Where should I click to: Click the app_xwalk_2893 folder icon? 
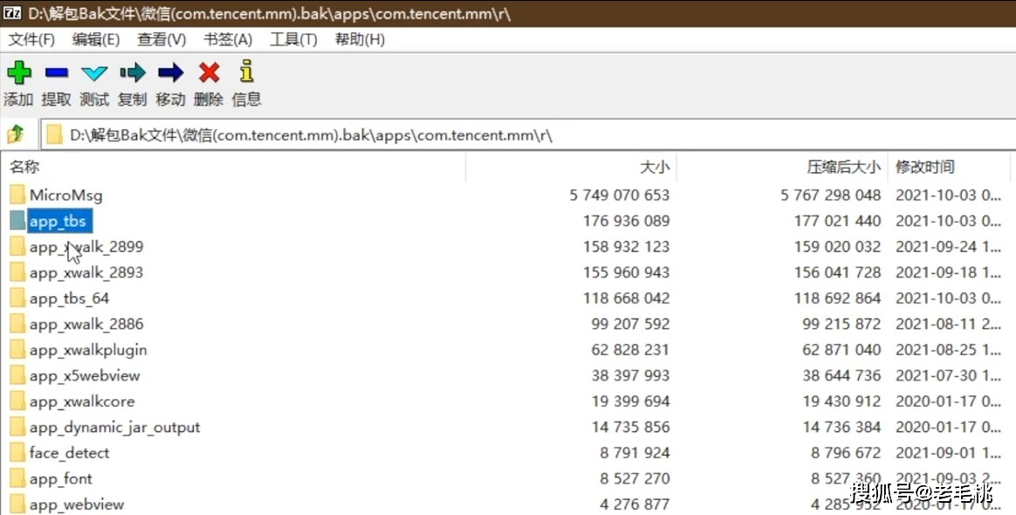pos(17,272)
